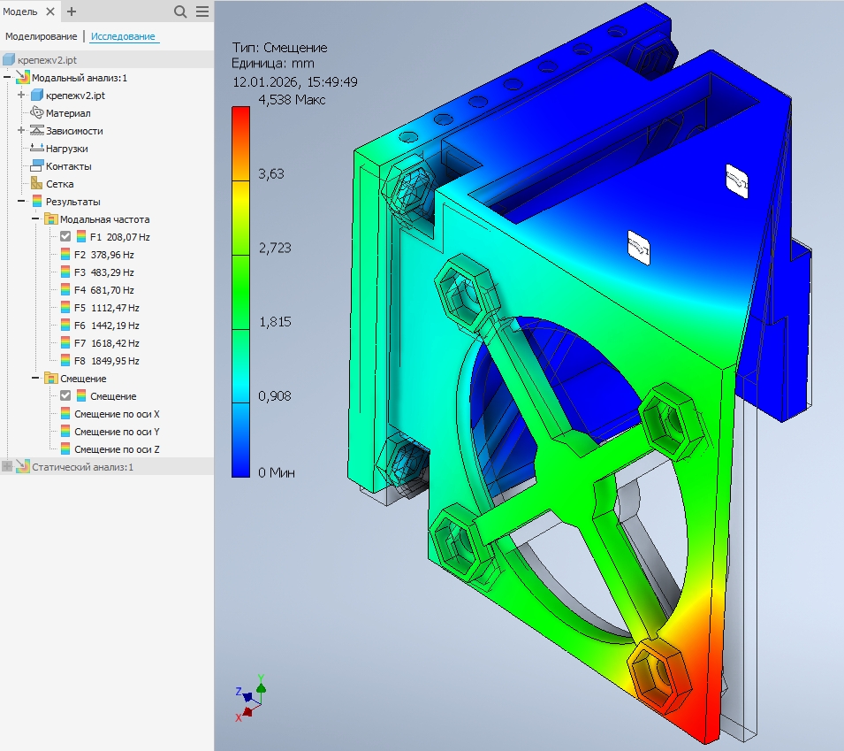Screen dimensions: 844x751
Task: Click the Смещение по оси Z result icon
Action: [x=65, y=449]
